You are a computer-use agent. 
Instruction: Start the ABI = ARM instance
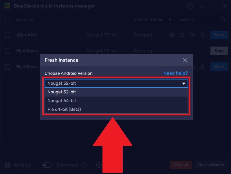tap(219, 35)
